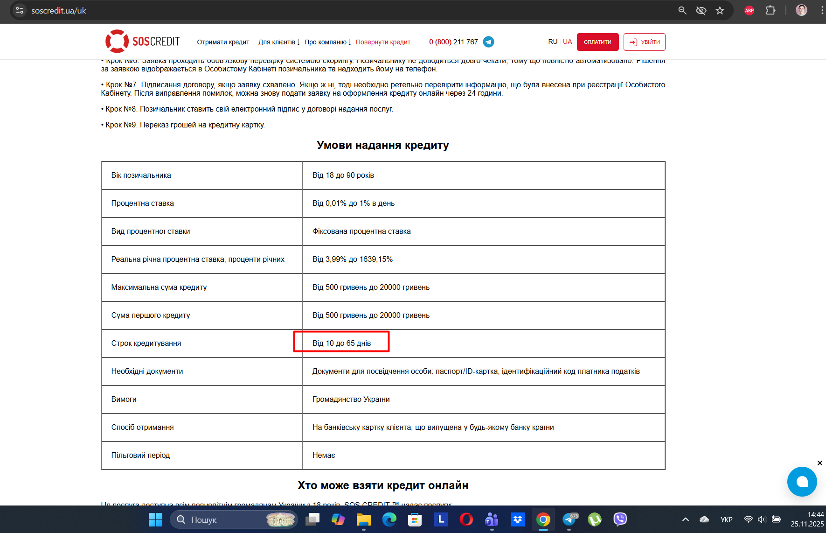Screen dimensions: 826x533
Task: Open Opera browser from the taskbar
Action: tap(466, 519)
